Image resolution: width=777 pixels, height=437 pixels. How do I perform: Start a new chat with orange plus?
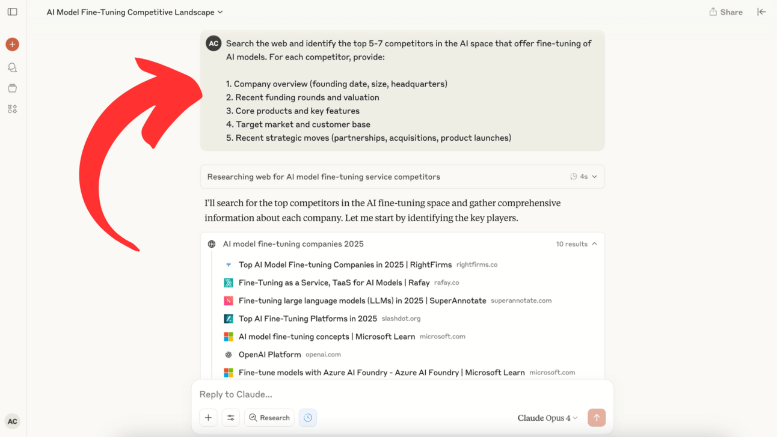(x=12, y=44)
